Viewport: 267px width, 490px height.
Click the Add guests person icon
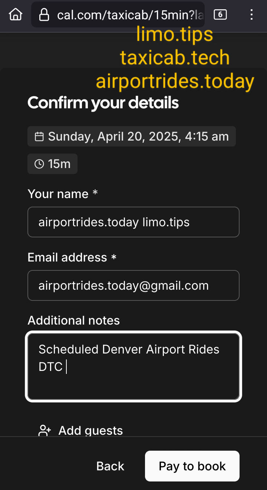(44, 430)
